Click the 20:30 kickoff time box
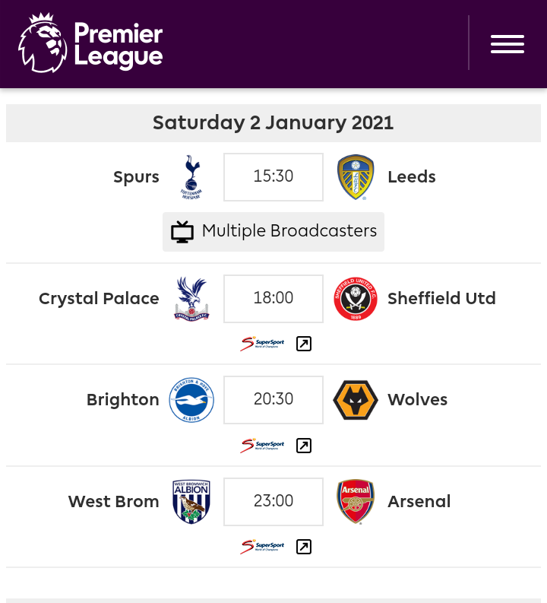This screenshot has height=603, width=547. coord(273,400)
